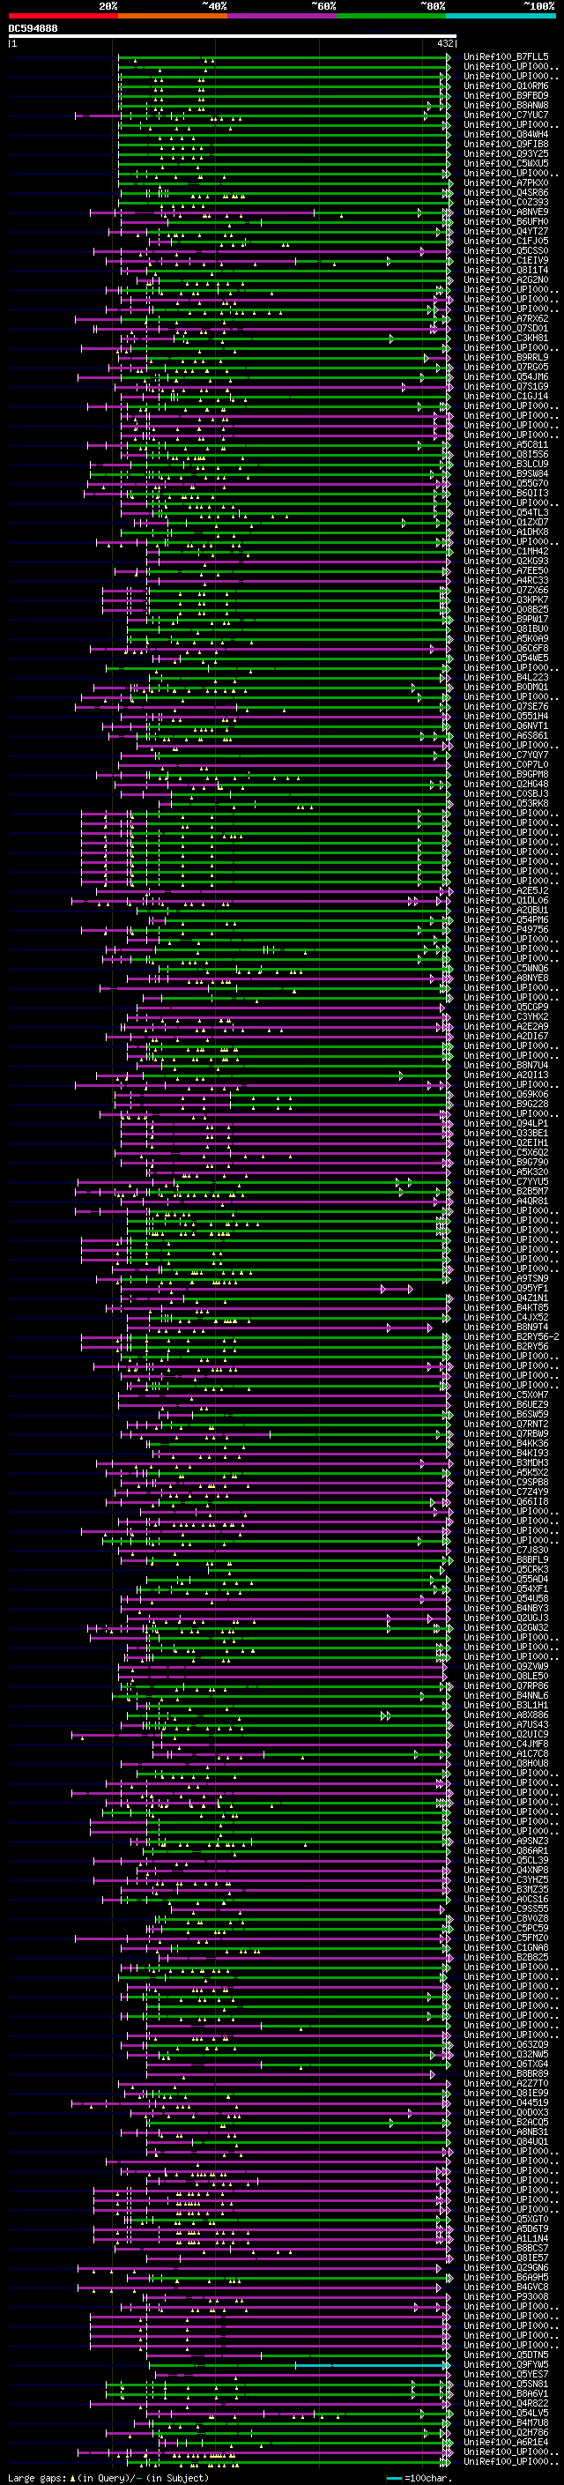Click hit label UniRef100_A1C7C8

click(x=506, y=1753)
